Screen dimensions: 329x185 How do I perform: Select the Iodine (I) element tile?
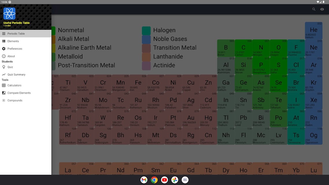click(x=296, y=101)
